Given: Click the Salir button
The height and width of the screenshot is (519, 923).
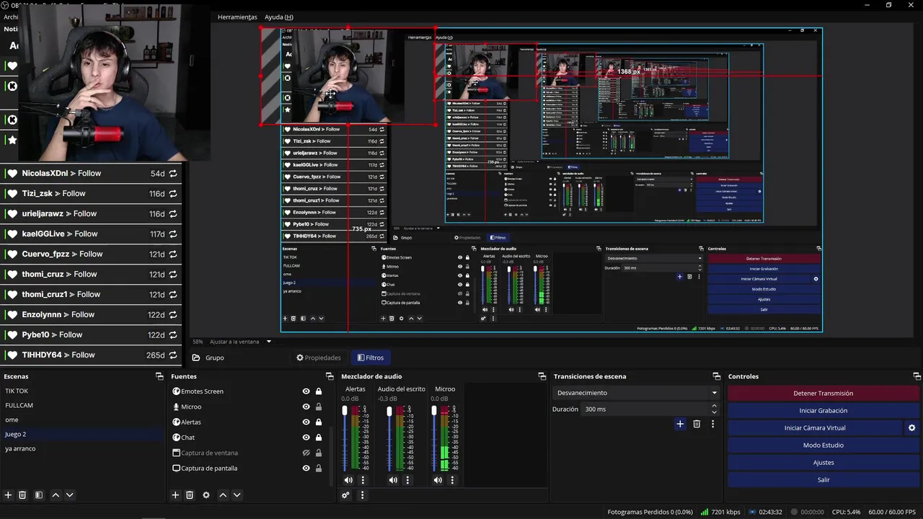Looking at the screenshot, I should pyautogui.click(x=823, y=479).
